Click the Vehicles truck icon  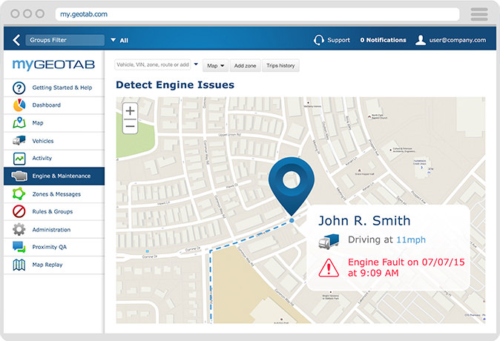click(x=19, y=141)
